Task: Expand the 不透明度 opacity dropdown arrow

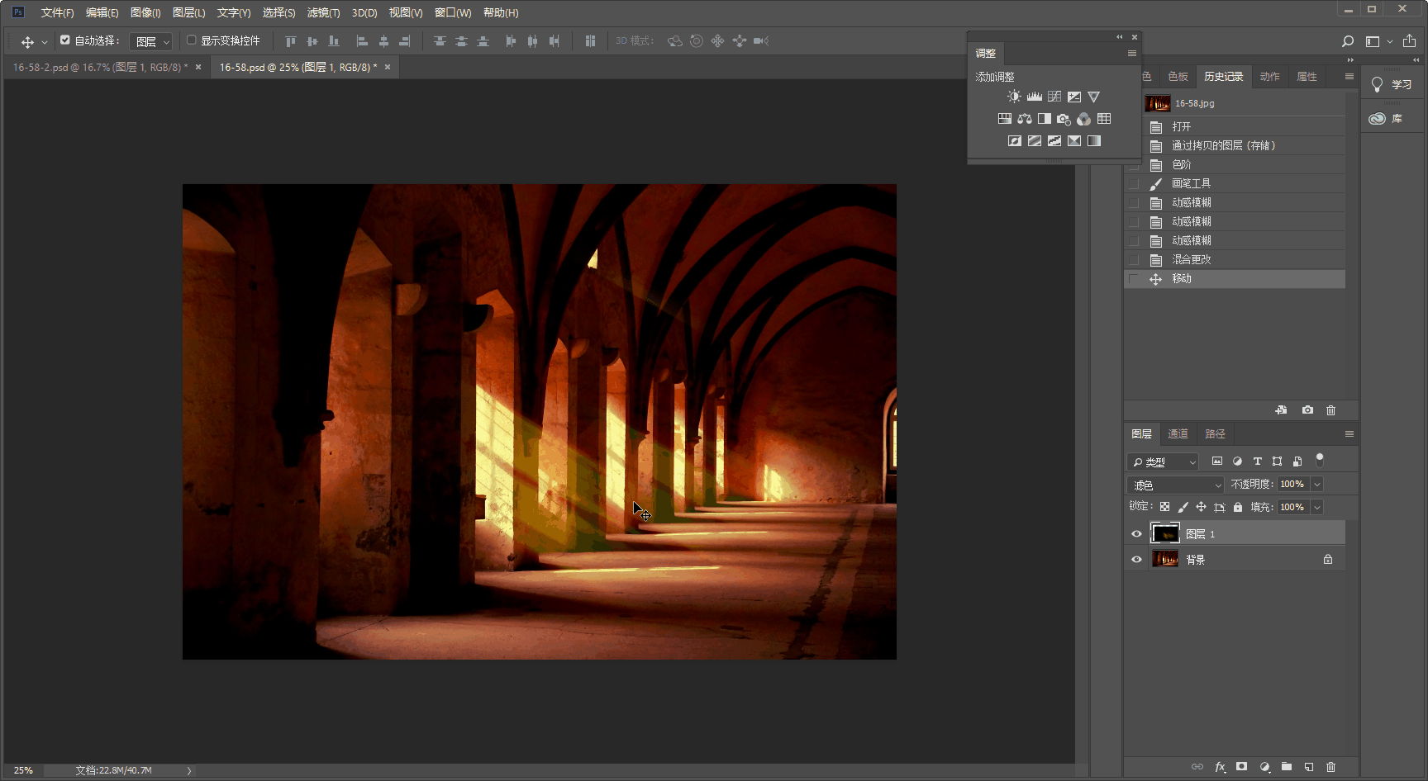Action: click(1317, 485)
